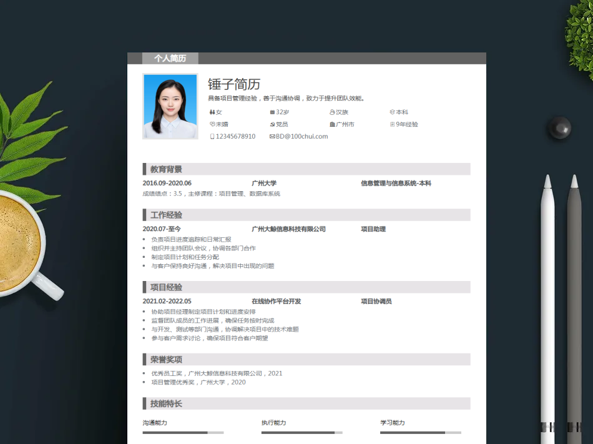This screenshot has height=444, width=593.
Task: Click the bullet 负责项目进度追踪和日常汇报
Action: [192, 239]
